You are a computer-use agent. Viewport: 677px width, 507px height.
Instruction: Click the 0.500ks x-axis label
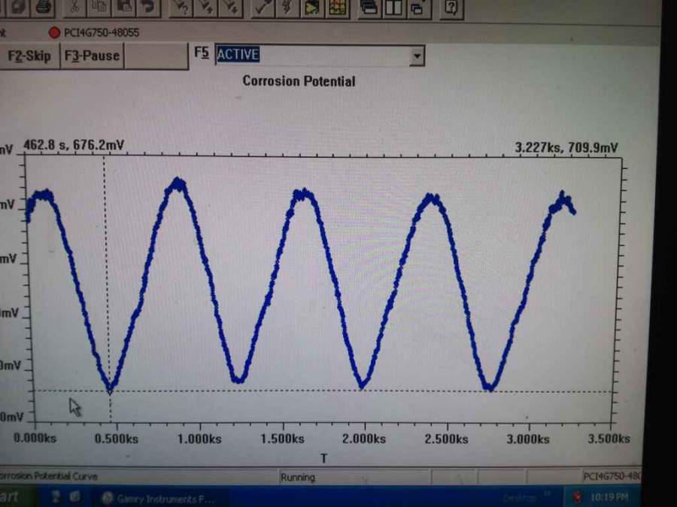(117, 439)
